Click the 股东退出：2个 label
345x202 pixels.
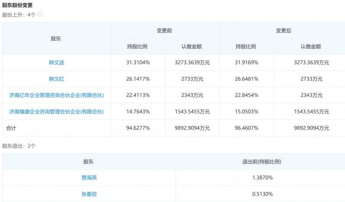tap(19, 146)
